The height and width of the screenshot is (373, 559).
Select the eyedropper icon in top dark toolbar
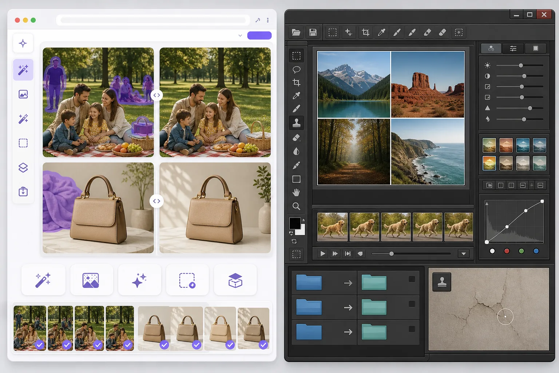(381, 32)
